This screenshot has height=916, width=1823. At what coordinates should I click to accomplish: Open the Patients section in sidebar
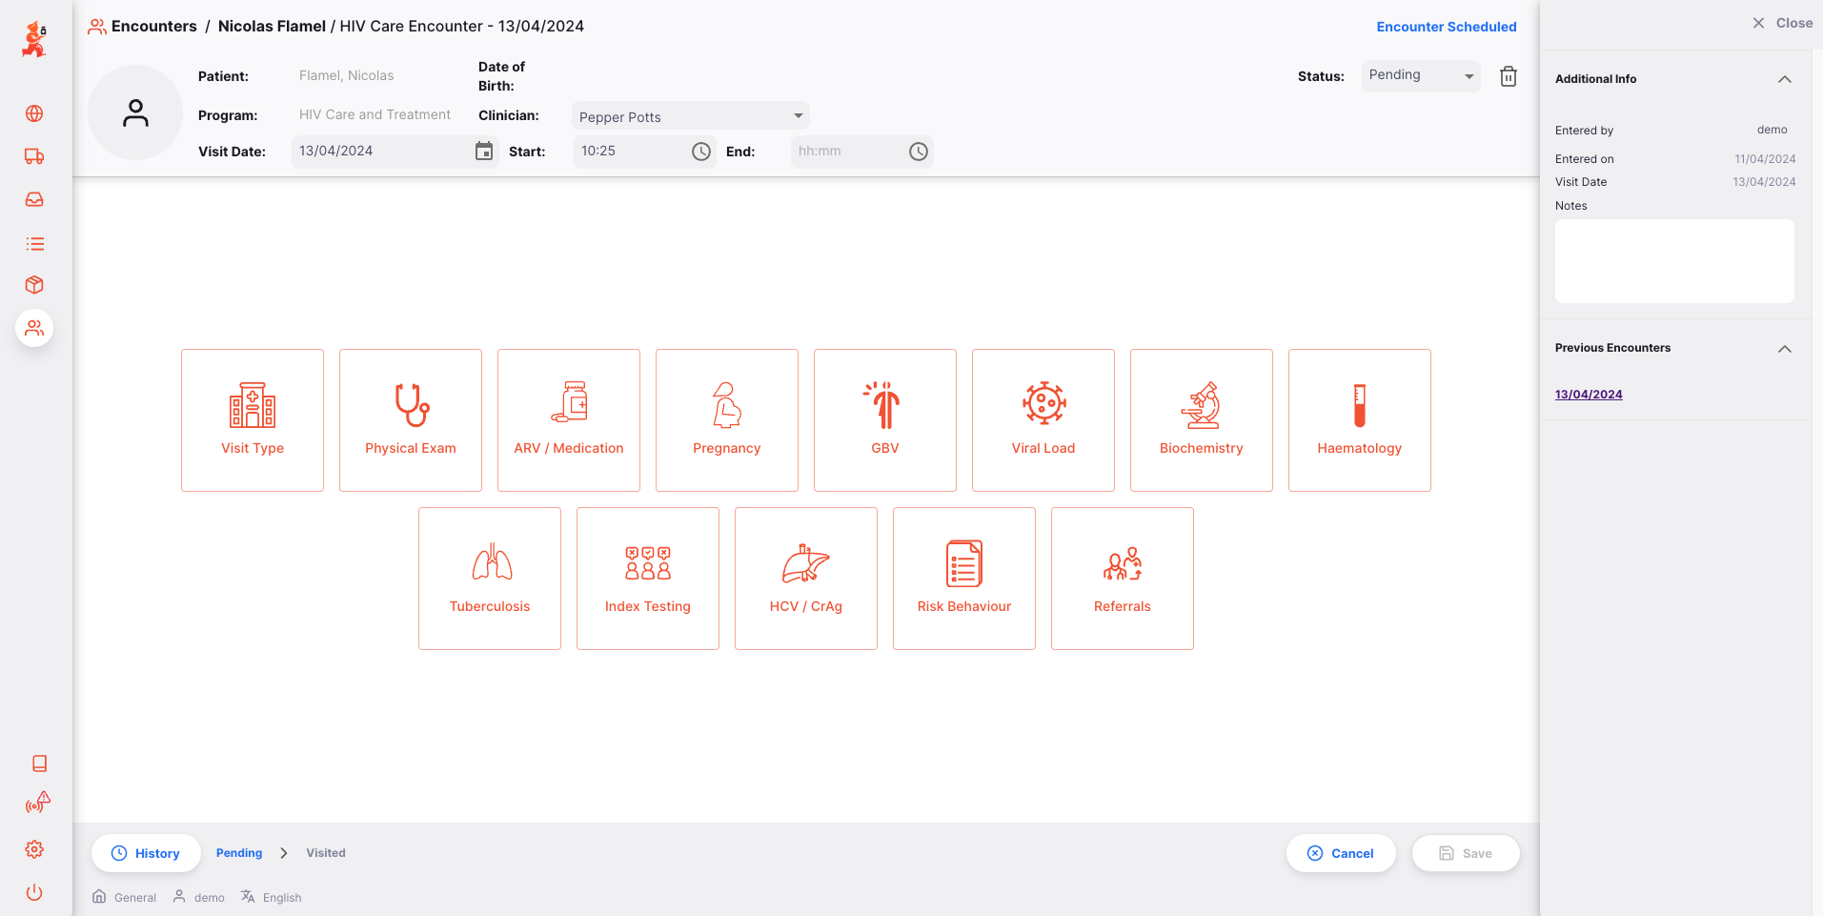(34, 328)
